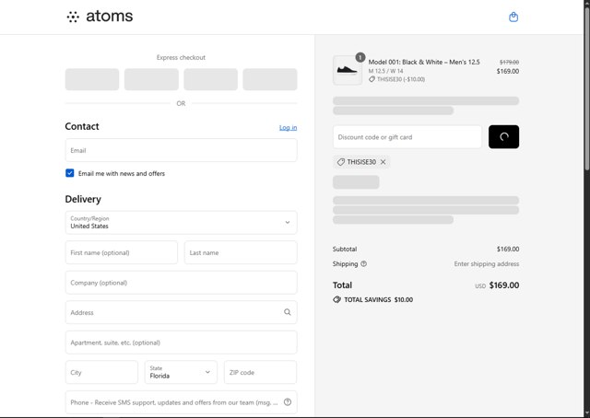The image size is (590, 418).
Task: Click the TOTAL SAVINGS $10.00 text
Action: tap(379, 299)
